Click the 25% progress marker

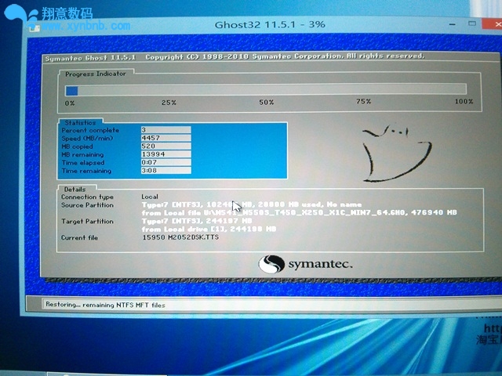[x=169, y=103]
